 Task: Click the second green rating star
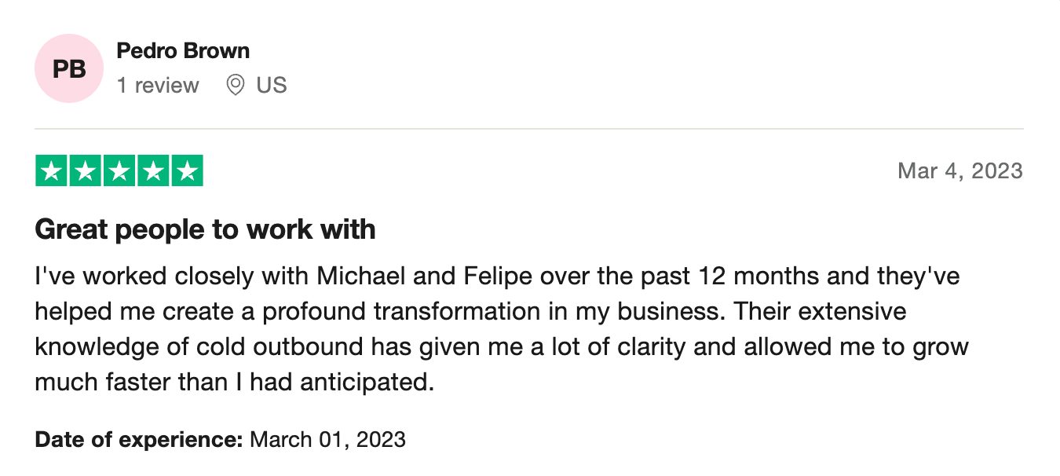click(x=86, y=171)
